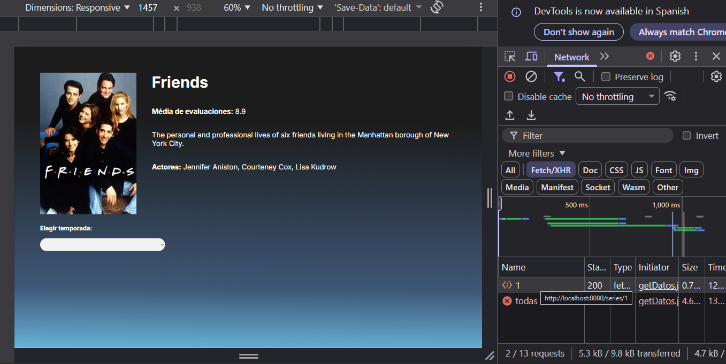Click the info icon in DevTools notice

click(516, 12)
